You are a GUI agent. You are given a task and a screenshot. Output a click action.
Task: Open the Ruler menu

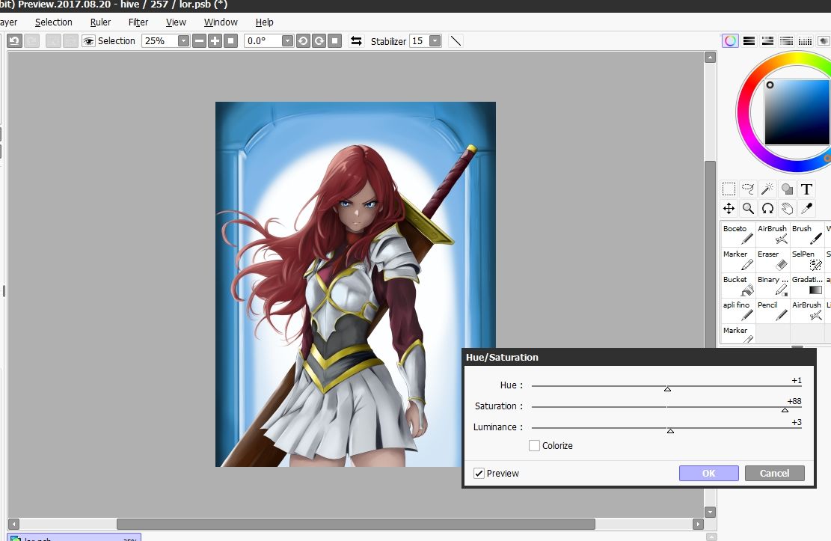point(101,22)
